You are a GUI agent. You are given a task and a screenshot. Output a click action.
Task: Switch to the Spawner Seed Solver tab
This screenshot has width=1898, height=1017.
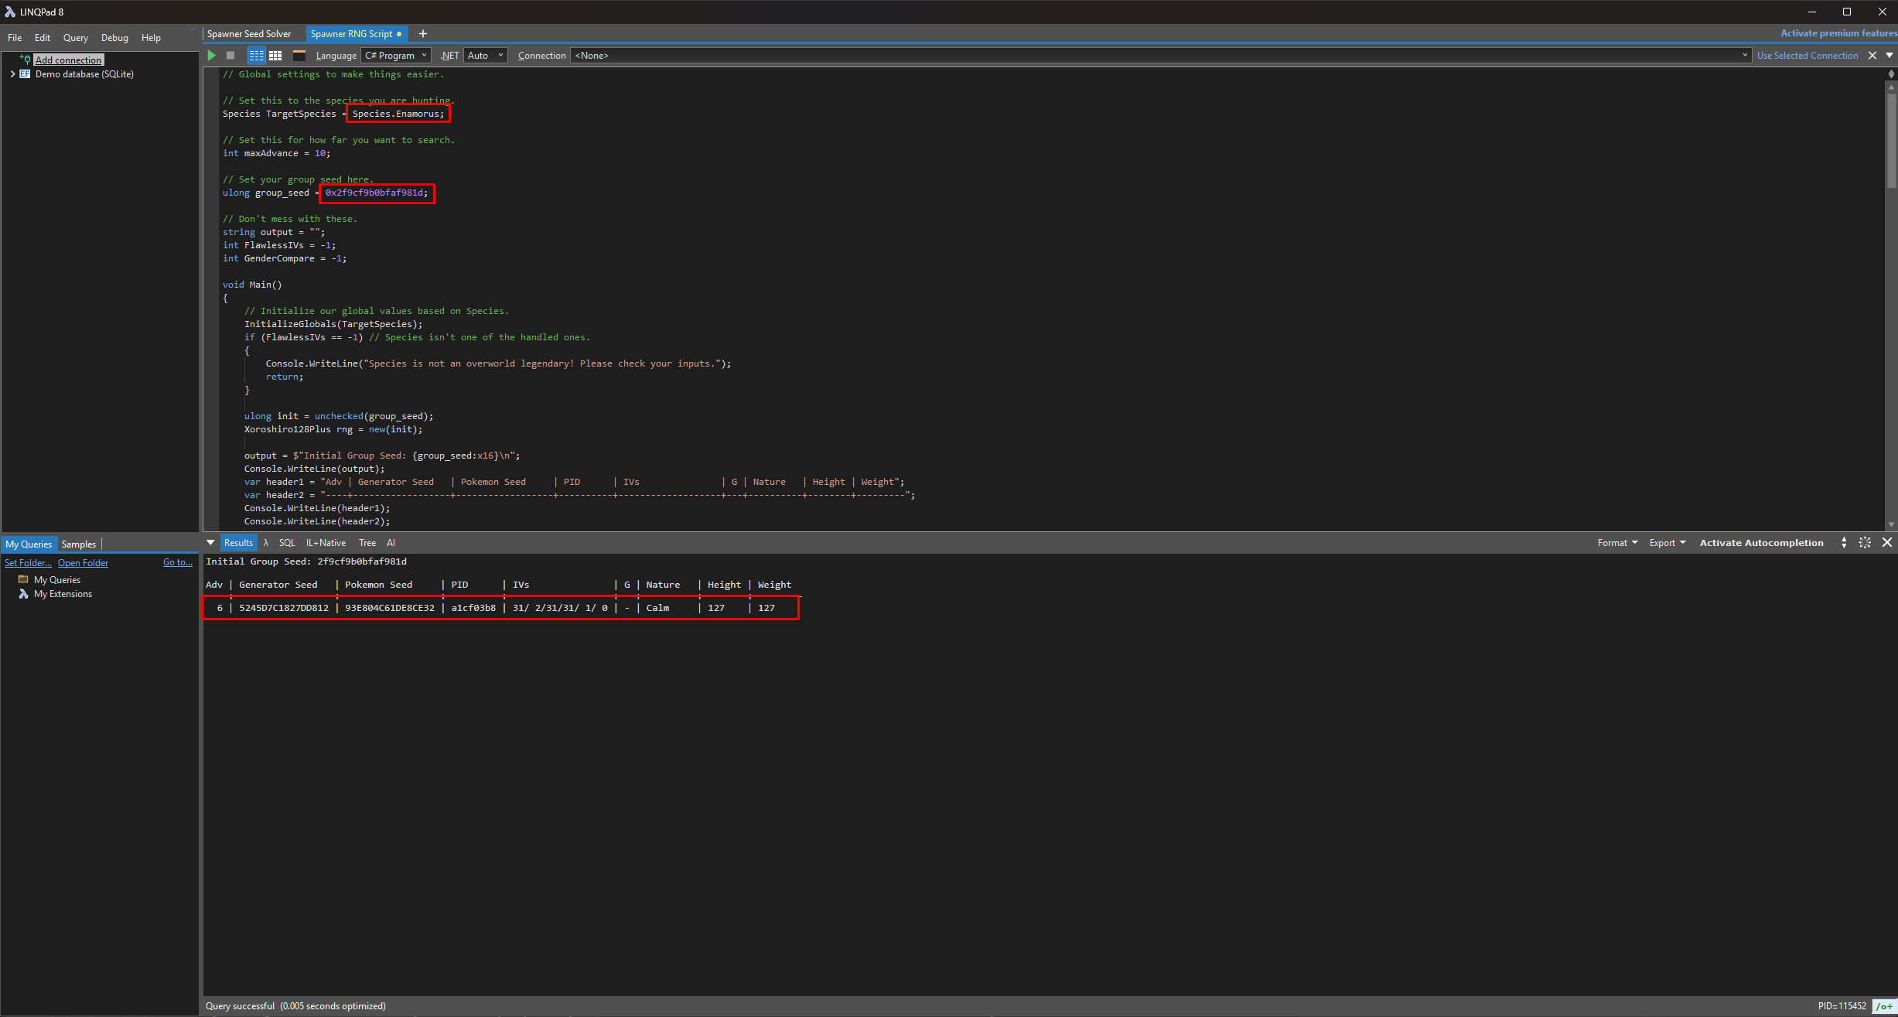pos(249,34)
